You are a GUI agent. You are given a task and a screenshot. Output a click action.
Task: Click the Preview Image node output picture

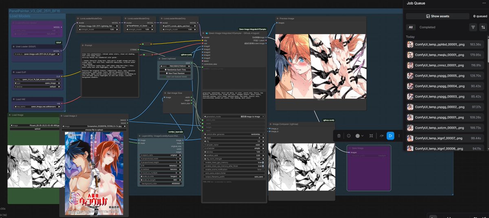click(320, 66)
